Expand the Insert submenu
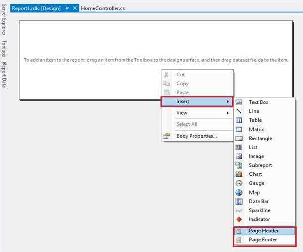Viewport: 303px width, 252px height. click(x=197, y=102)
